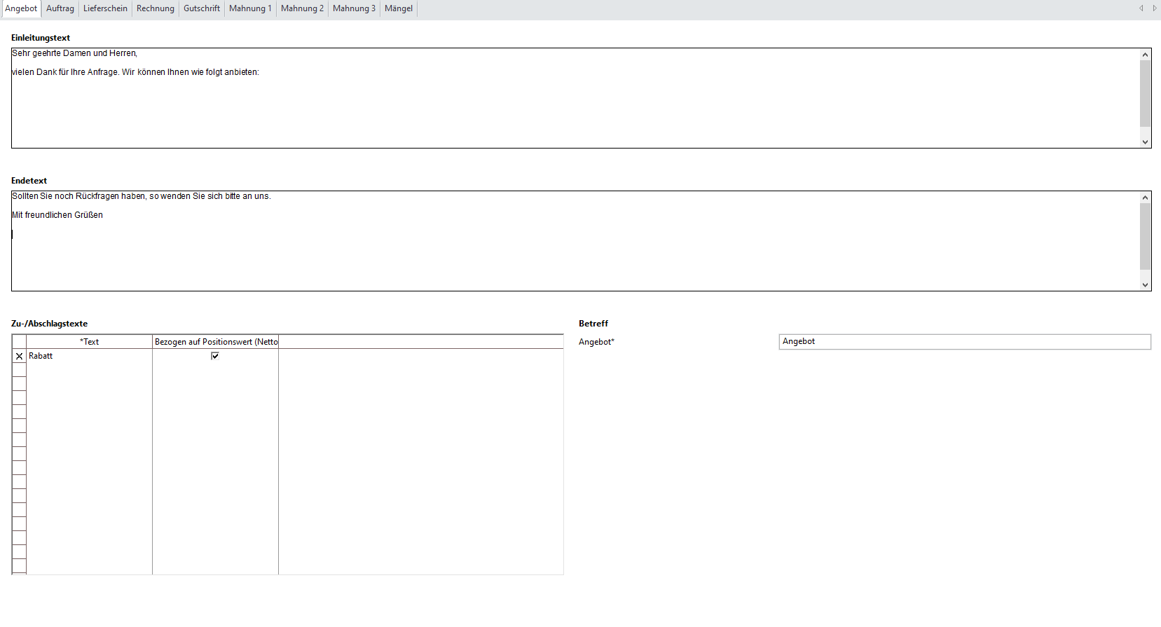The height and width of the screenshot is (627, 1161).
Task: Click the Endetext scrollbar thumb
Action: point(1146,236)
